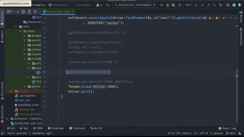Screen dimensions: 244x137
Task: Push commits using the Git arrow icon
Action: click(x=208, y=5)
